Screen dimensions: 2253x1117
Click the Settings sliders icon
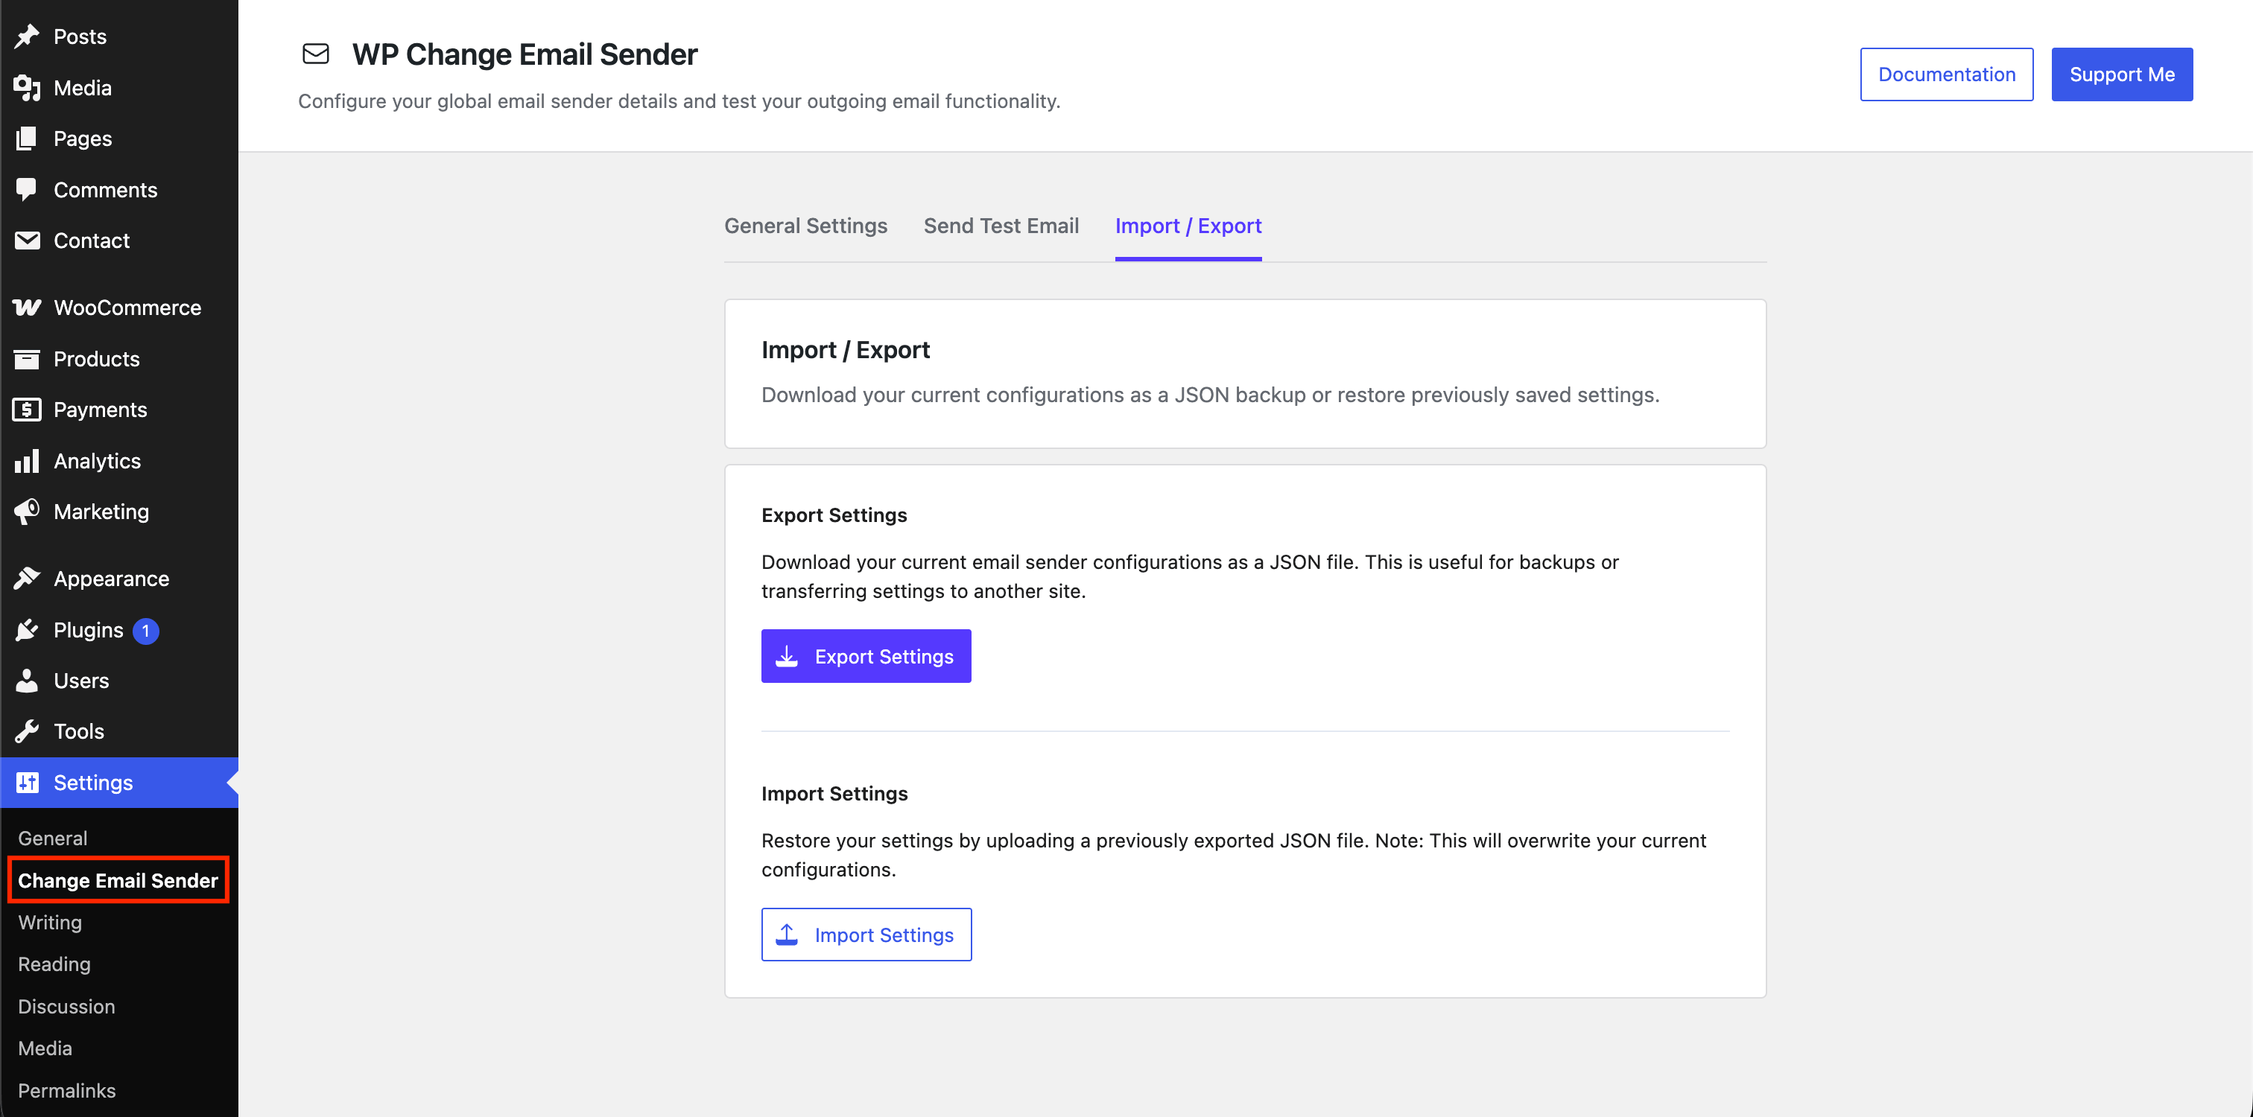27,782
